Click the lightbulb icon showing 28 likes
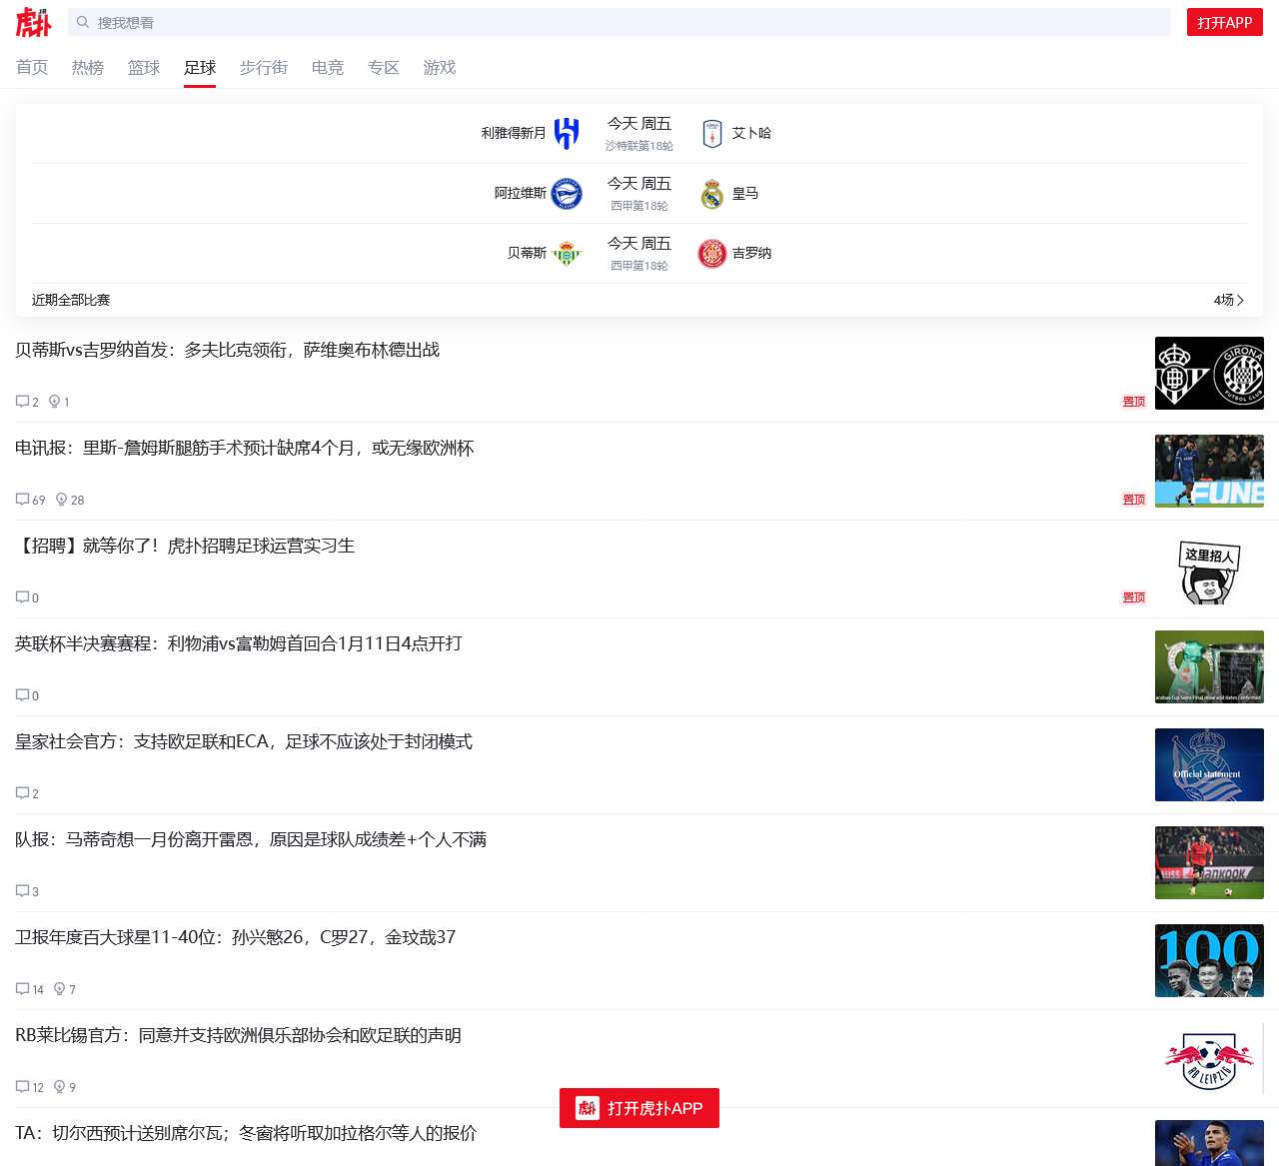 [62, 500]
